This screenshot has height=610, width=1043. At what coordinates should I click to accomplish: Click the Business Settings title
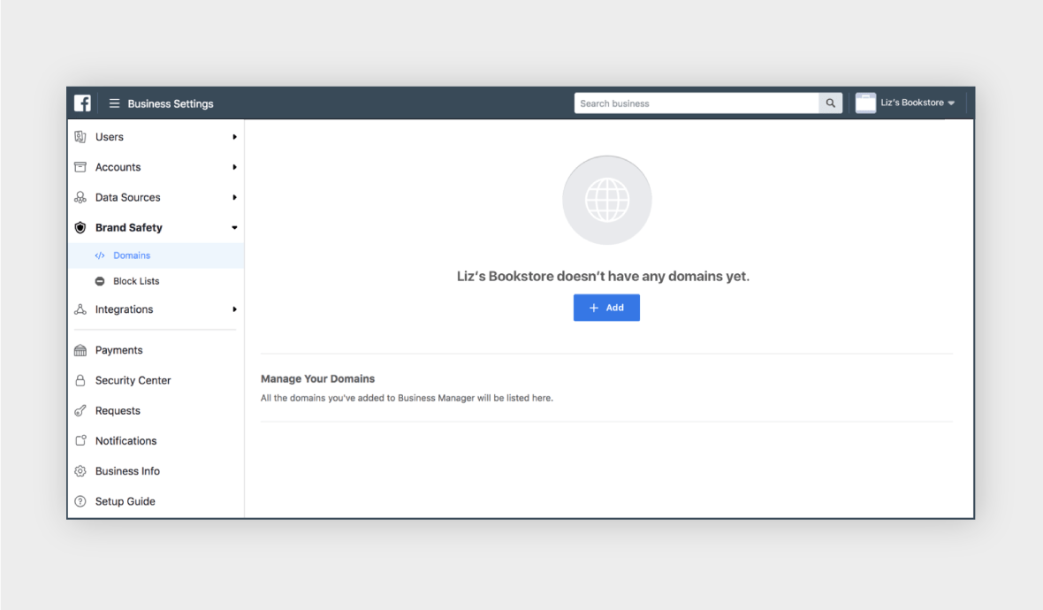171,103
